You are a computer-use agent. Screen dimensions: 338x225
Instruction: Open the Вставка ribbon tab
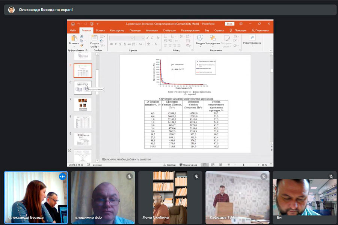tap(100, 30)
